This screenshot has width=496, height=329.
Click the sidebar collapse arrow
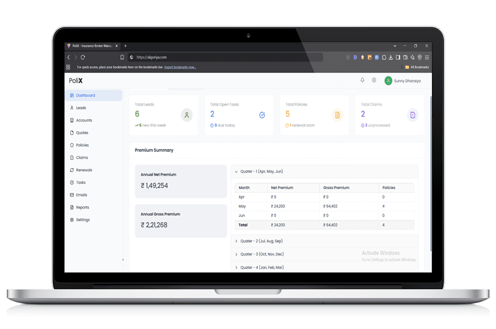tap(123, 259)
